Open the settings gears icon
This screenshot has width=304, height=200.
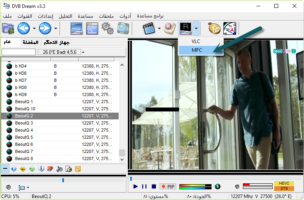coord(107,28)
